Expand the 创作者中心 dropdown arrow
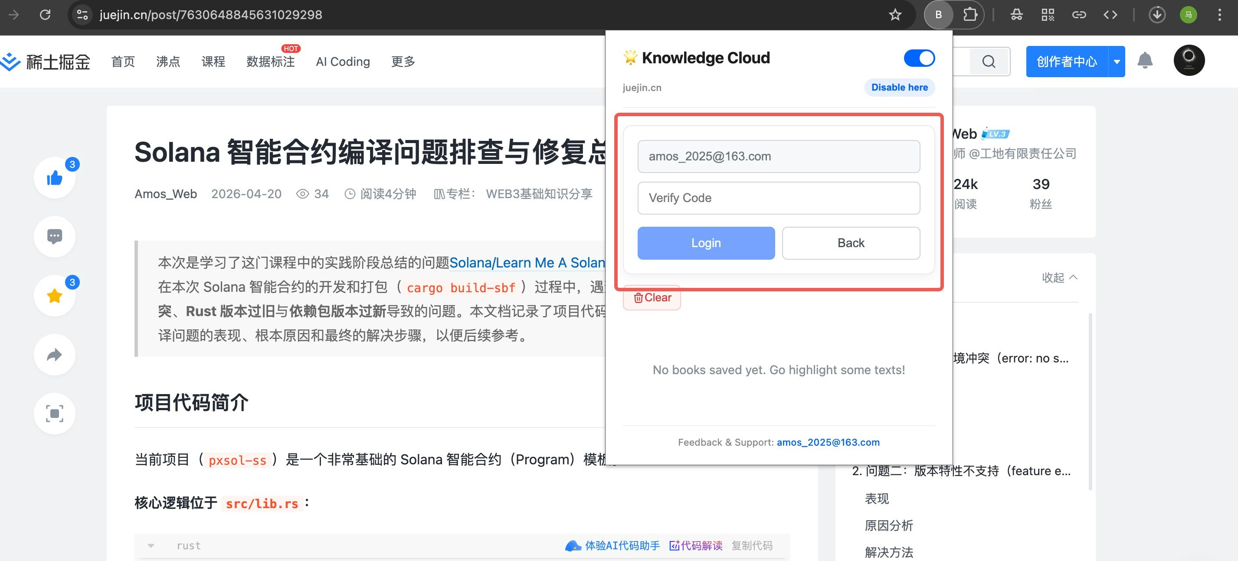Viewport: 1238px width, 561px height. click(x=1117, y=62)
